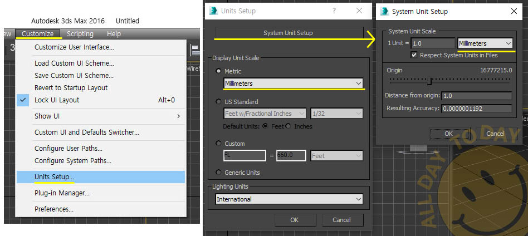
Task: Select Feet as default units
Action: (x=265, y=126)
